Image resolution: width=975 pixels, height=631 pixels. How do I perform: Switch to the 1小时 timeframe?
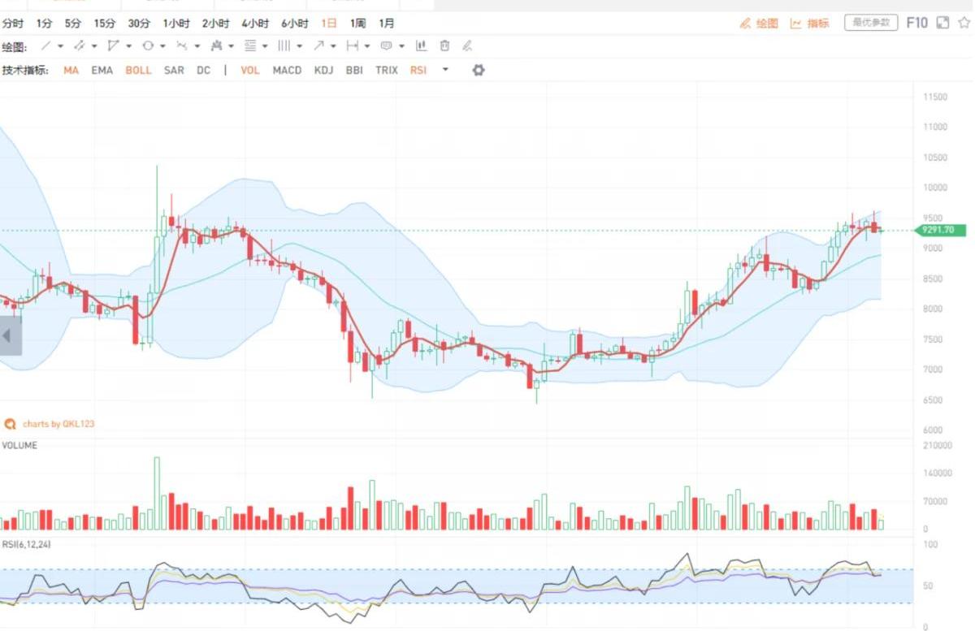[x=176, y=24]
